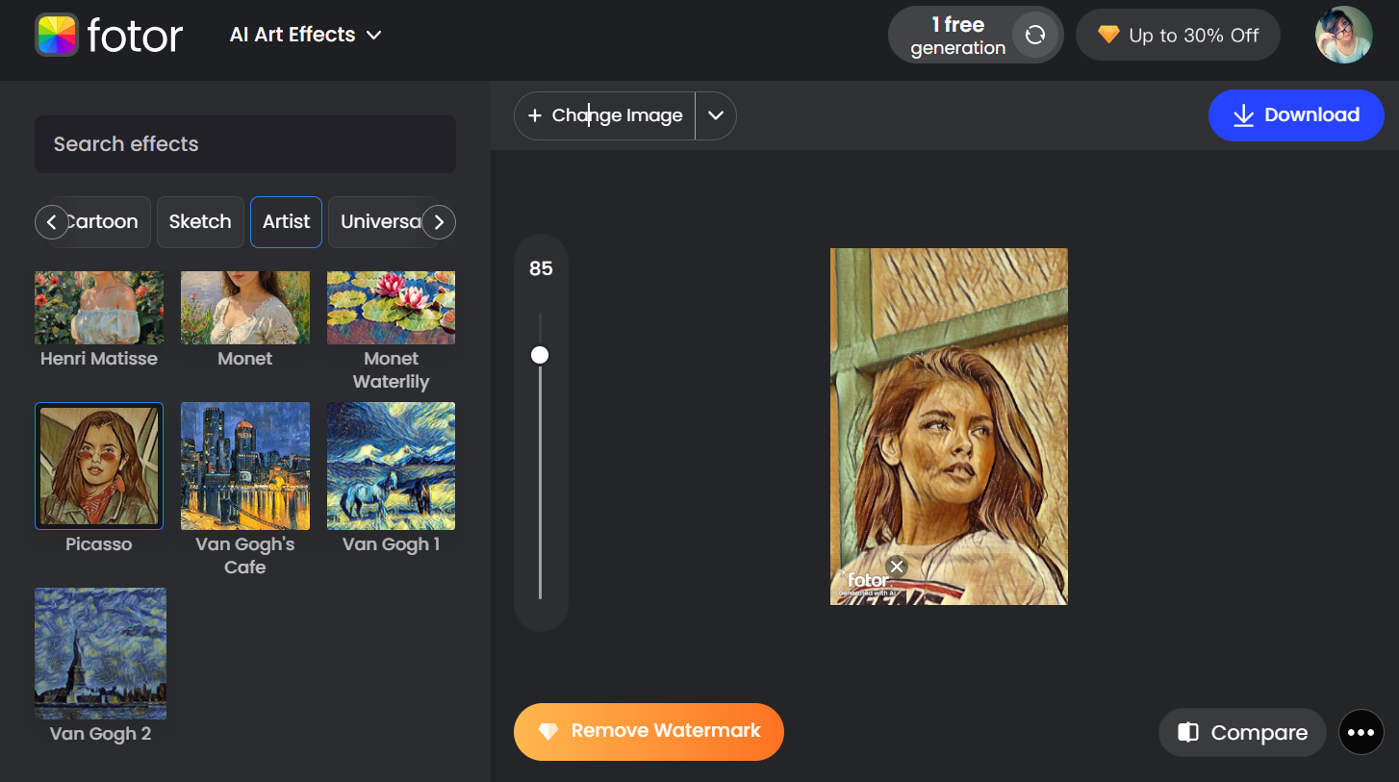The height and width of the screenshot is (782, 1399).
Task: Click the generated portrait preview image
Action: tap(949, 426)
